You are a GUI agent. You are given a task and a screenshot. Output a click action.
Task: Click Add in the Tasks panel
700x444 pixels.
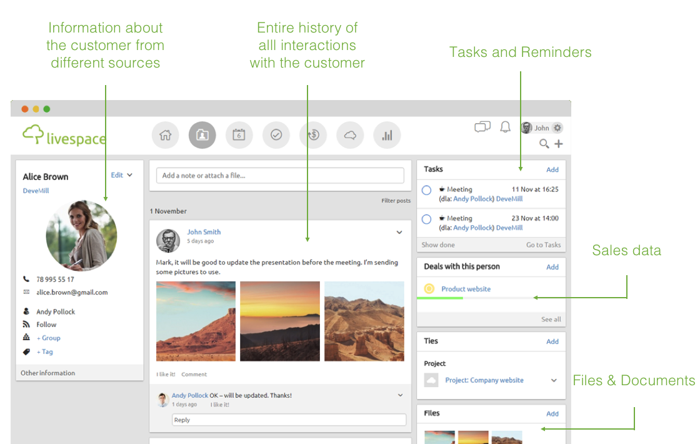[552, 169]
